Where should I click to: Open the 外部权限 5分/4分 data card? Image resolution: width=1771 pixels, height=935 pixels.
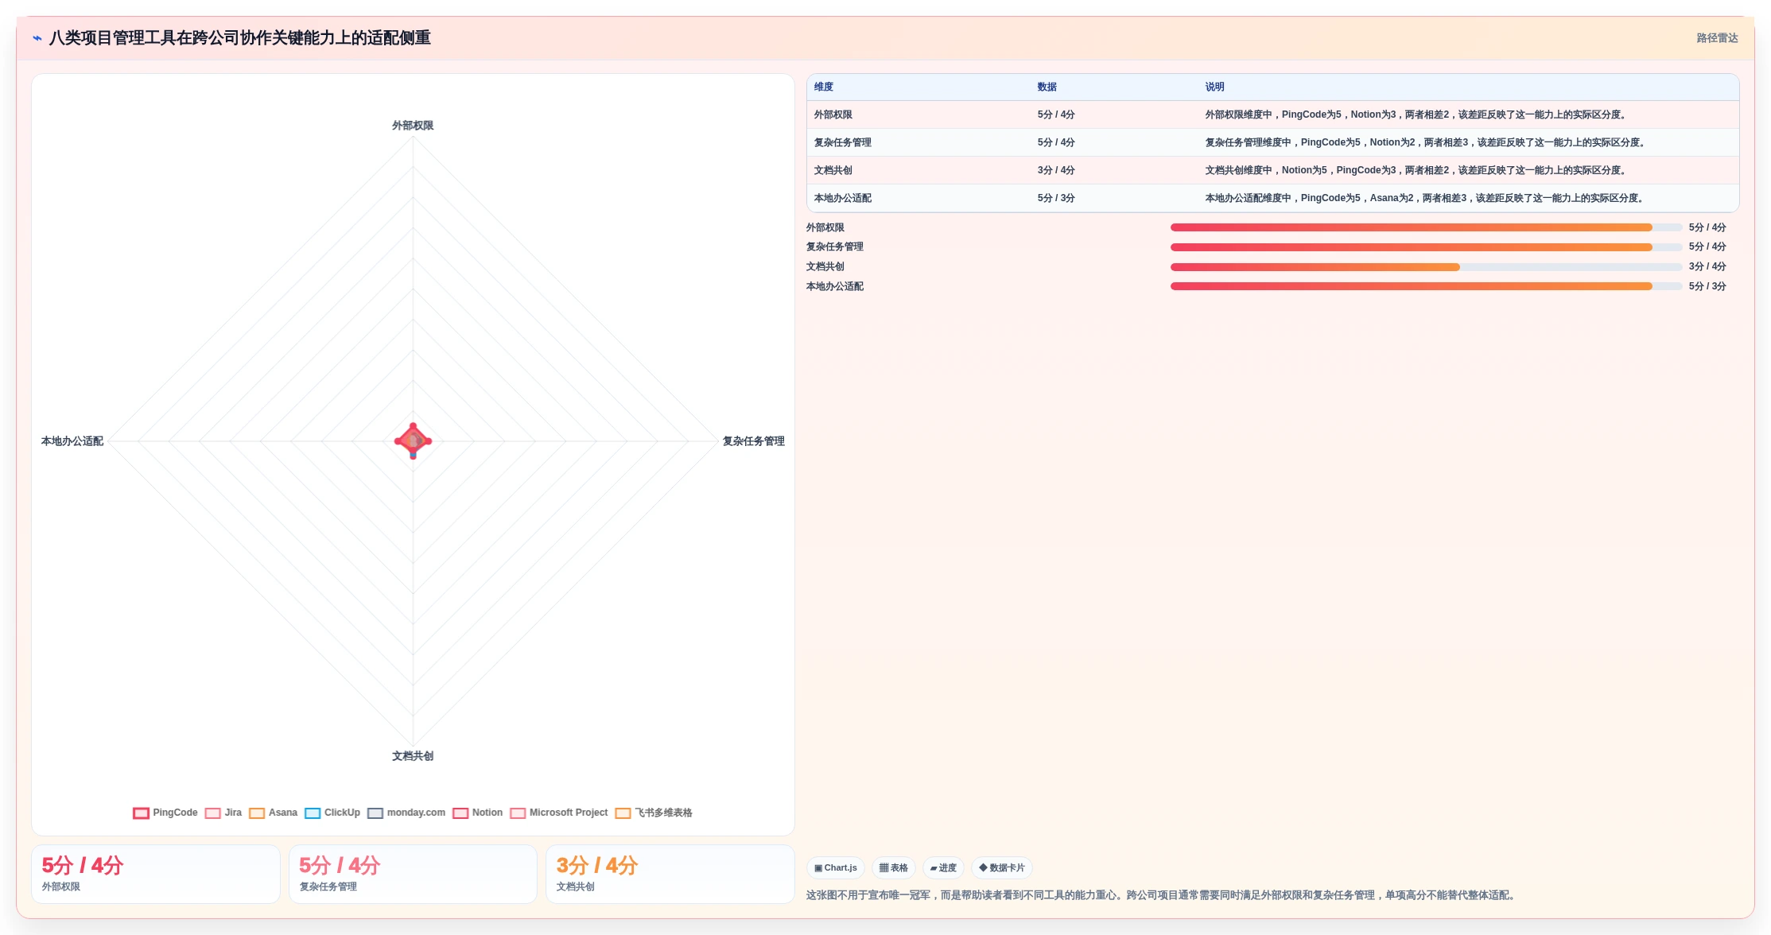(156, 874)
